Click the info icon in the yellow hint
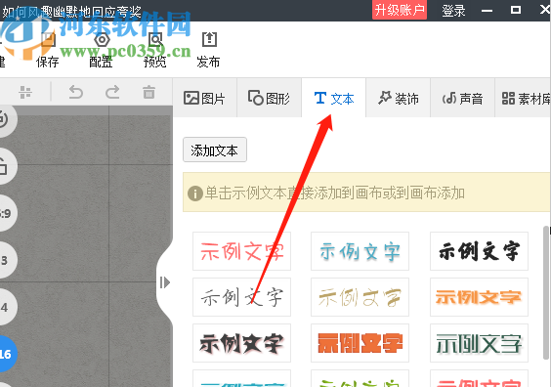This screenshot has height=387, width=551. tap(195, 193)
